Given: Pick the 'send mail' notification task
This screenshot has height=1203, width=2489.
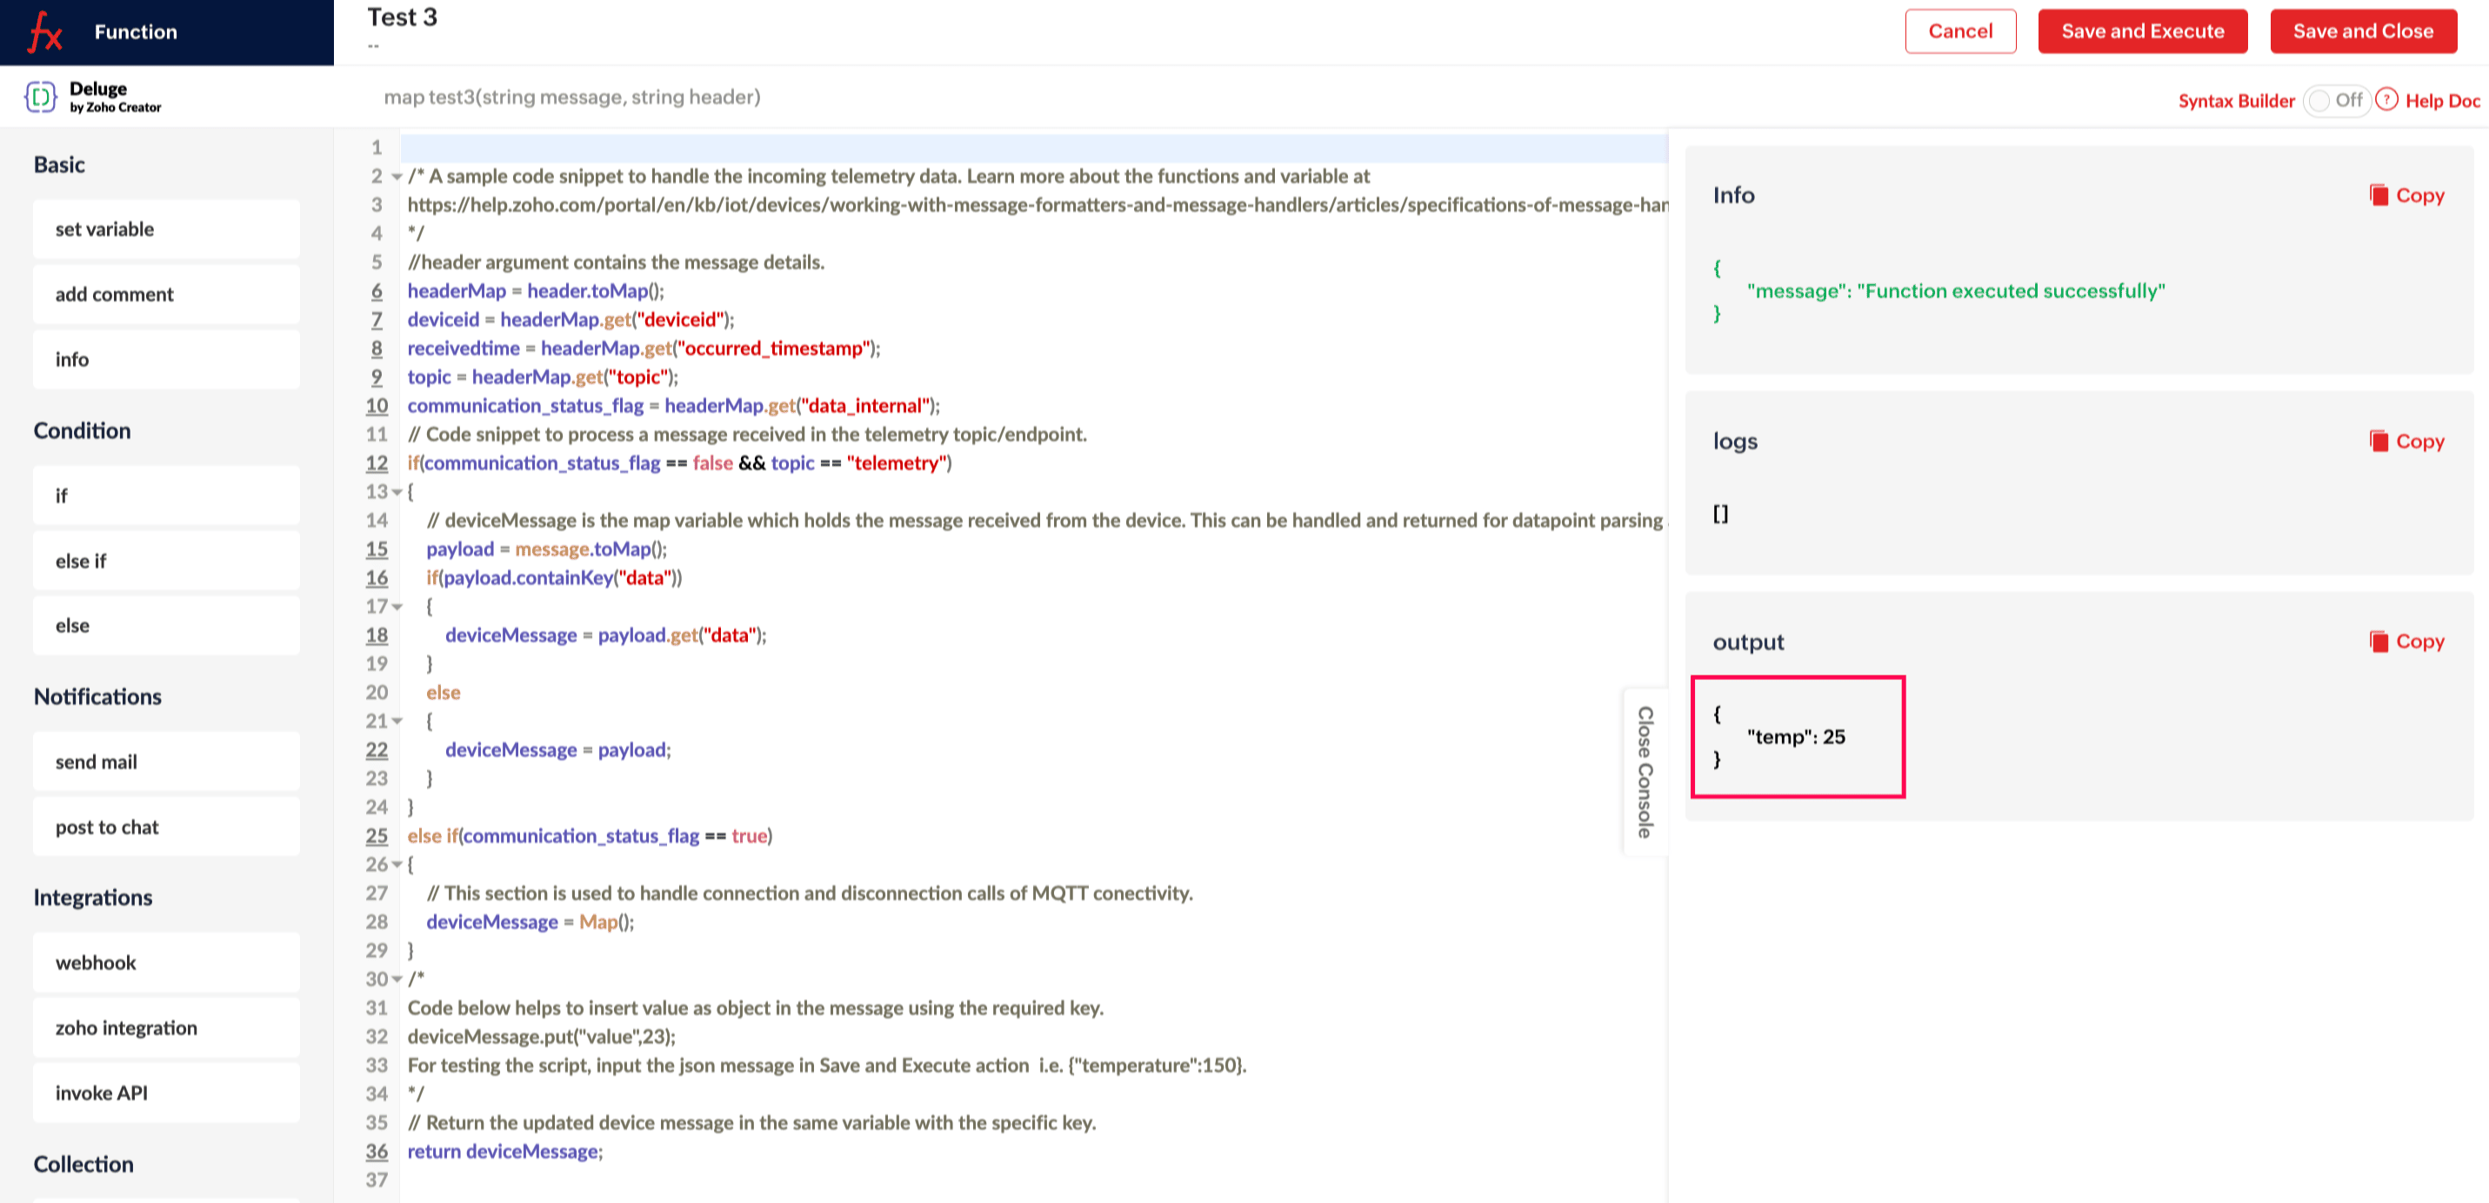Looking at the screenshot, I should [x=166, y=761].
